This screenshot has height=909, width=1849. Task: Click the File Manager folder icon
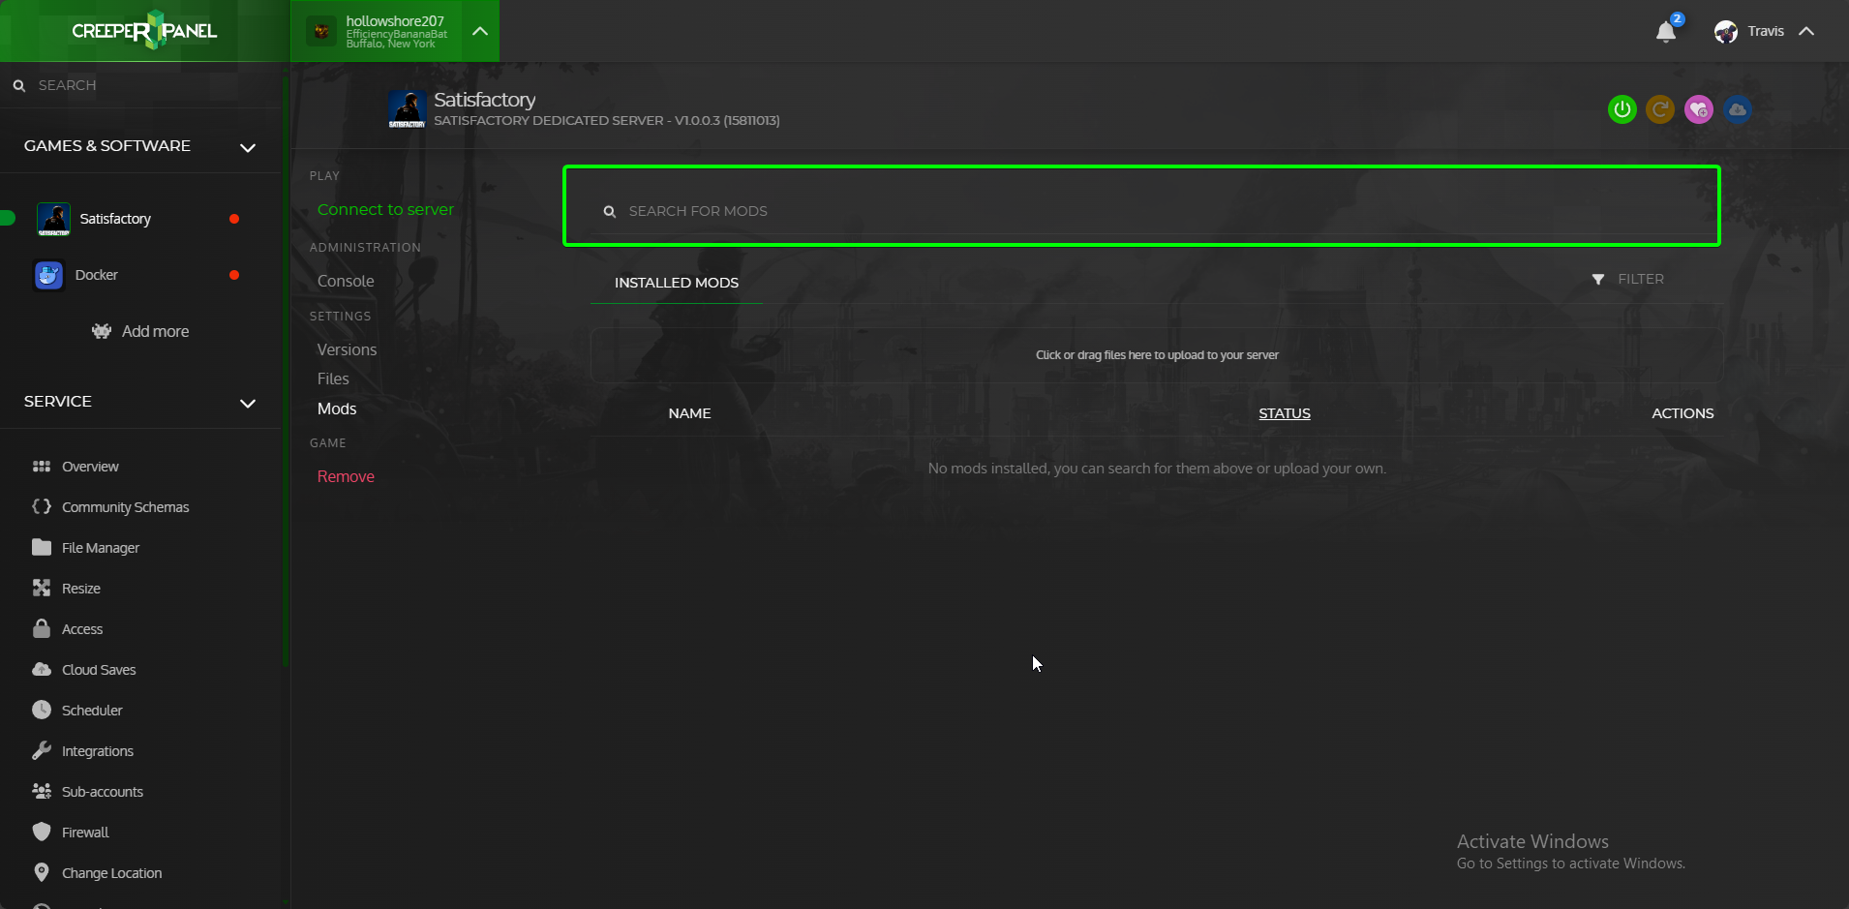tap(42, 547)
